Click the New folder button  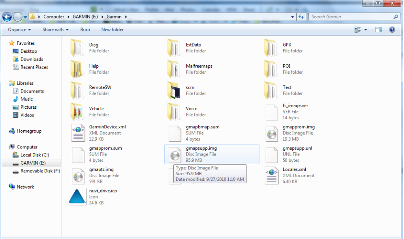pyautogui.click(x=112, y=30)
